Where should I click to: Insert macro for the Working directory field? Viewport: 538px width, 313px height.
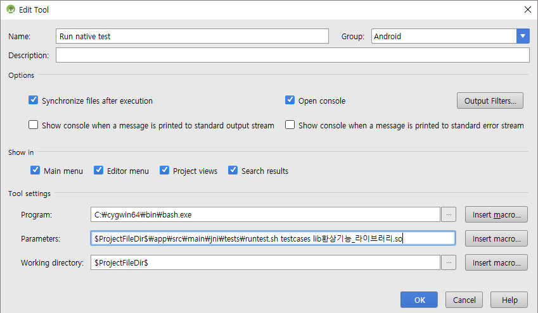pyautogui.click(x=496, y=262)
